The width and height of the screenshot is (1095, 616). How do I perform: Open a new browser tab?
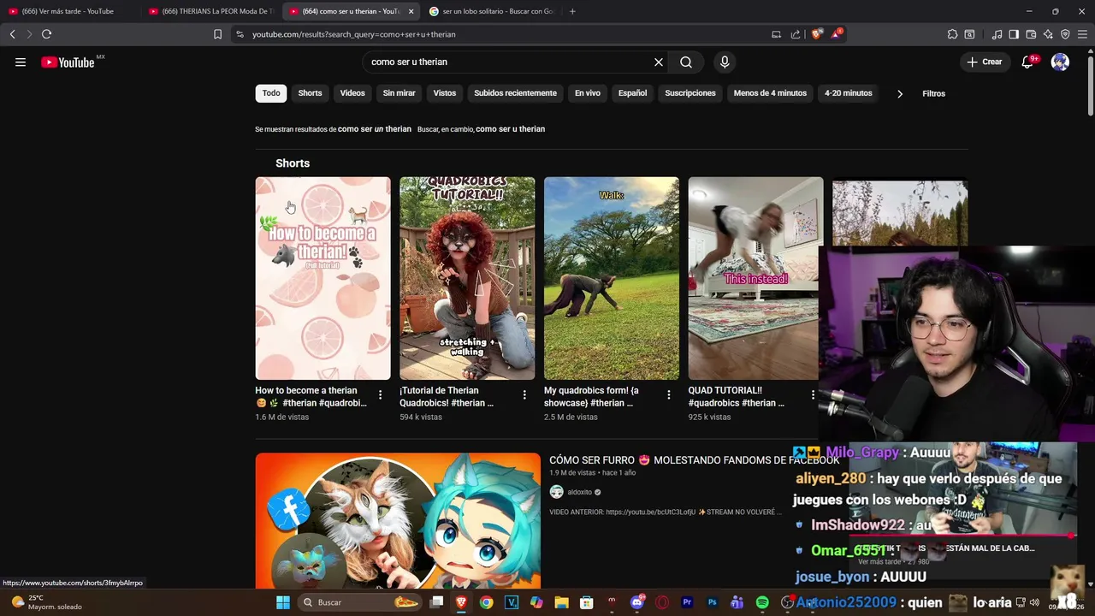pos(572,11)
